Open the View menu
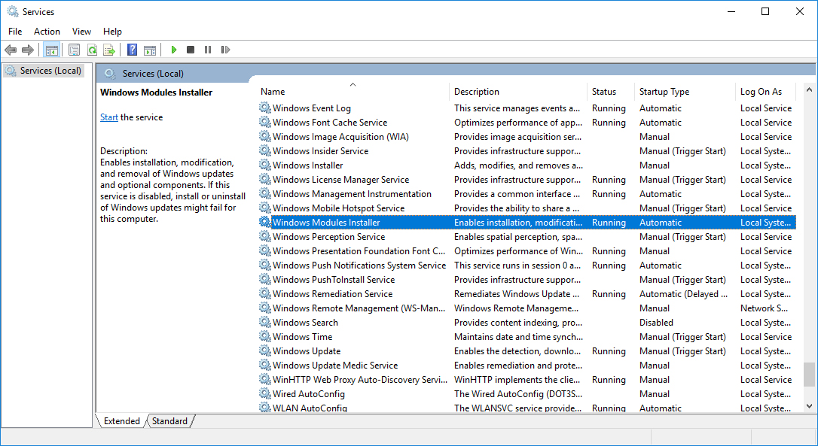 81,32
